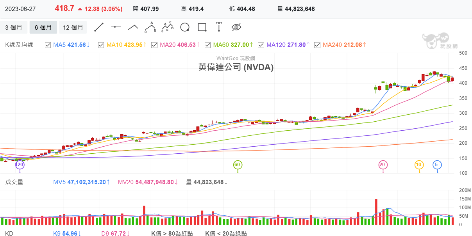Select the trend line drawing tool
The height and width of the screenshot is (236, 472).
(99, 27)
